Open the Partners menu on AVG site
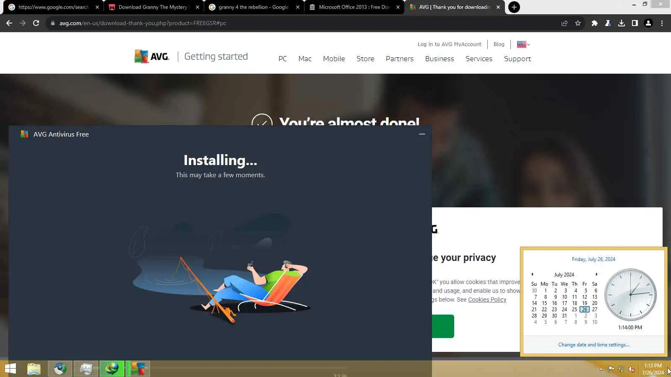The width and height of the screenshot is (671, 377). [400, 59]
